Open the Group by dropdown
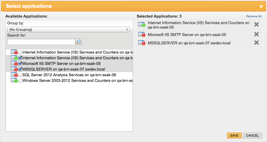Image resolution: width=267 pixels, height=142 pixels. (69, 29)
